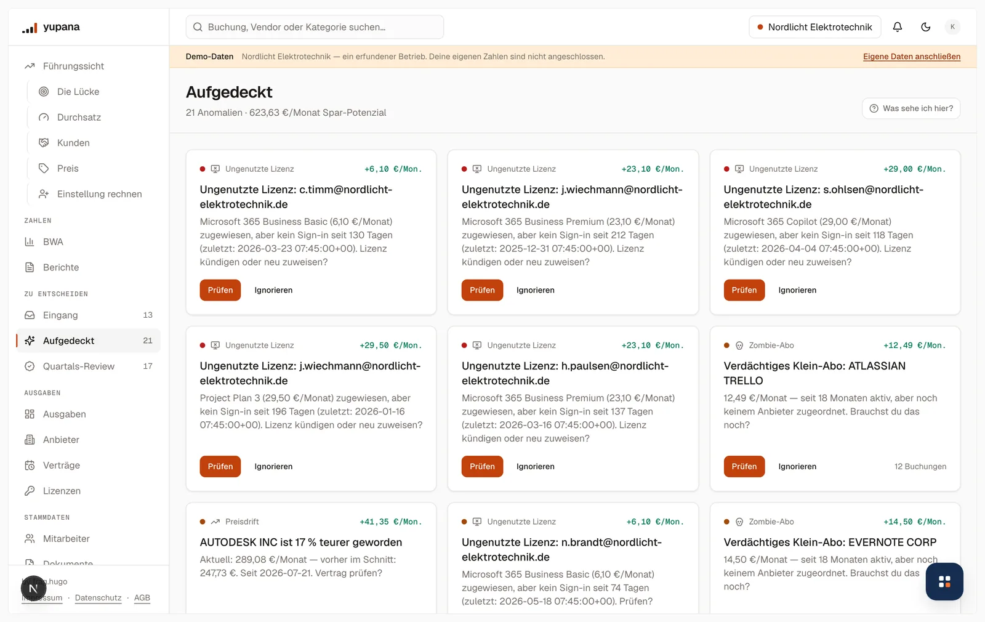Click the Ungenutzte Lizenz: h.paulsen title
The height and width of the screenshot is (622, 985).
click(565, 373)
